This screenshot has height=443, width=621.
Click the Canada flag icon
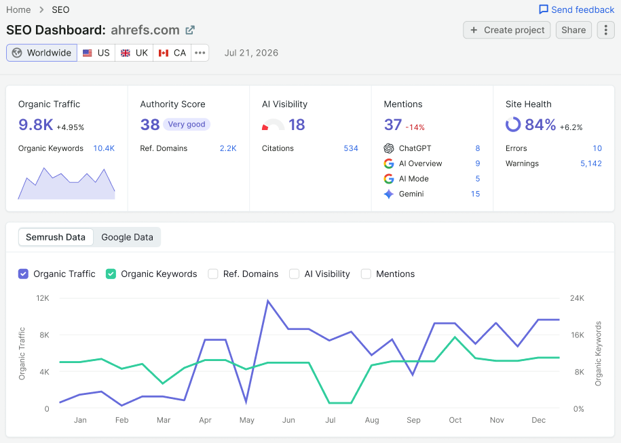tap(164, 53)
